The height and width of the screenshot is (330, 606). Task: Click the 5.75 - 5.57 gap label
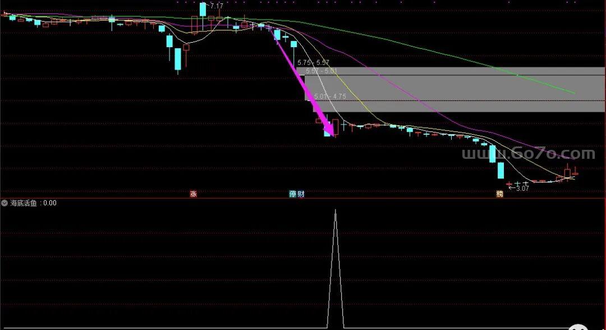pos(314,62)
